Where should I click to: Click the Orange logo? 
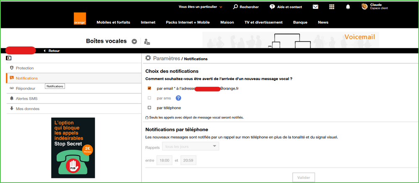pyautogui.click(x=80, y=19)
